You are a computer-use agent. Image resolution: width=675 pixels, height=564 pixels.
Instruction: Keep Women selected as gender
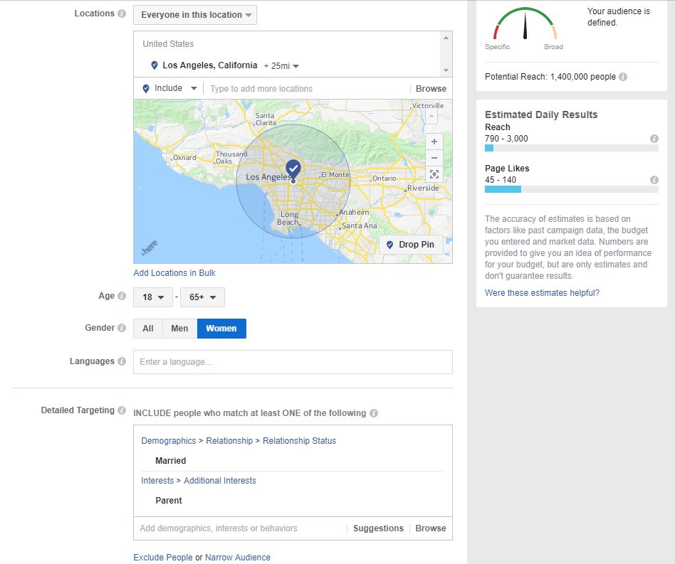click(221, 328)
